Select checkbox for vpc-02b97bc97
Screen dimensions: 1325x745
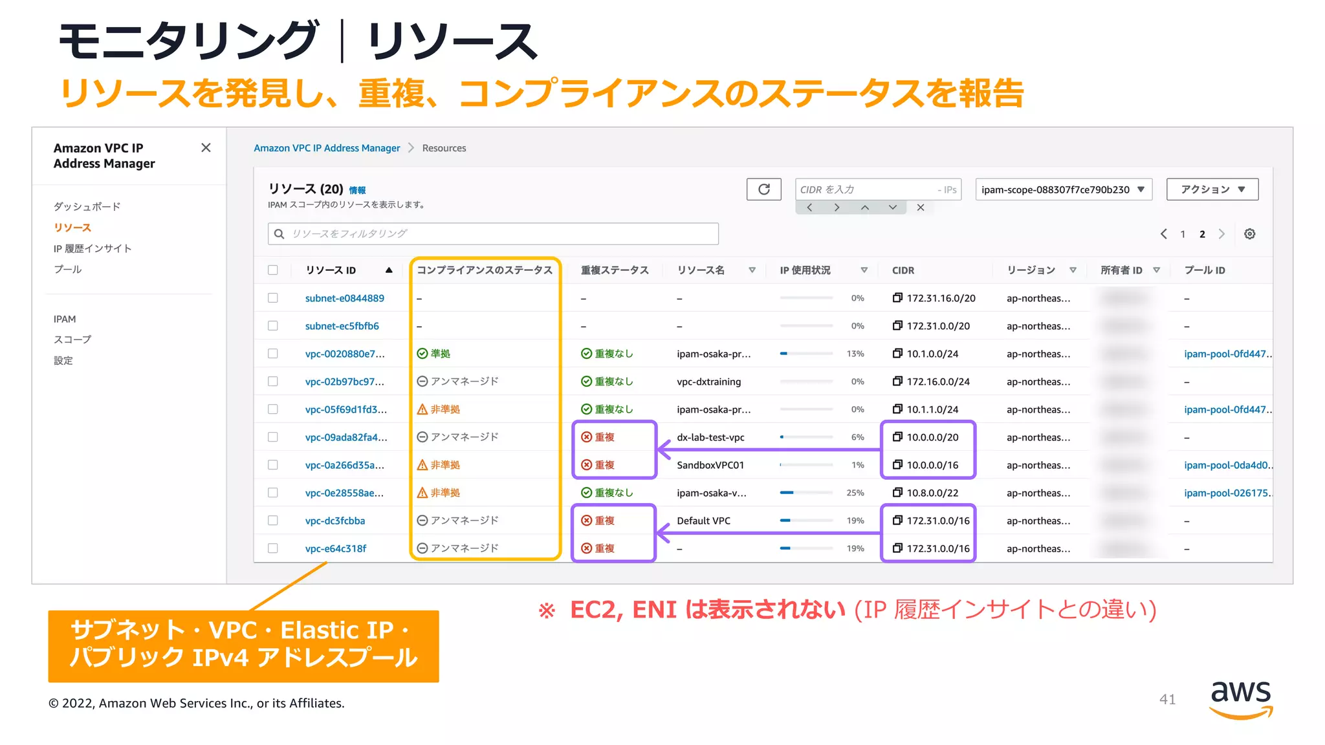coord(273,381)
